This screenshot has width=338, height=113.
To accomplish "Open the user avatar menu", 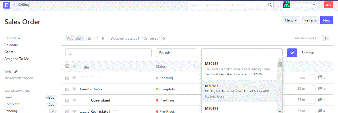I will pos(286,5).
